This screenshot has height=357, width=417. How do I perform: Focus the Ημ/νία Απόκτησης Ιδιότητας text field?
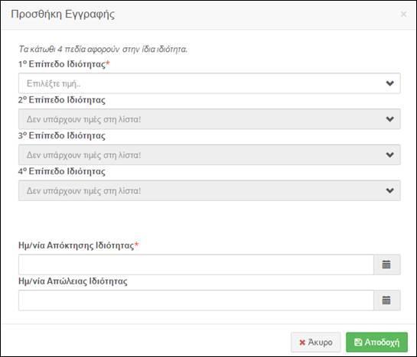point(197,265)
